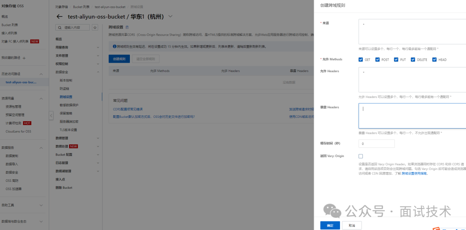Open OSS accelerator in data services
Screen dimensions: 466x230
point(13,189)
